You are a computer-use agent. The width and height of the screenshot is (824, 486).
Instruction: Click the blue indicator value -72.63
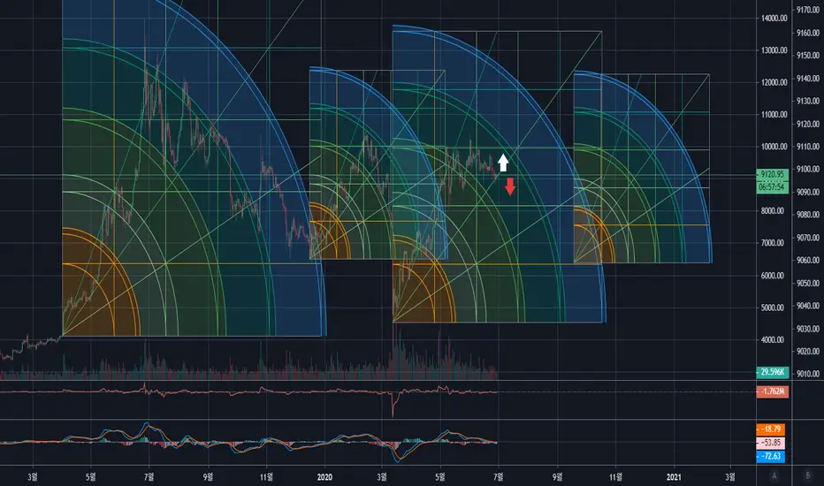[770, 456]
